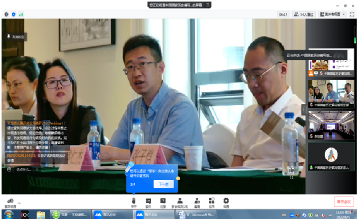The image size is (360, 219).
Task: Open the menu icon on the screen-sharing banner
Action: click(x=208, y=5)
